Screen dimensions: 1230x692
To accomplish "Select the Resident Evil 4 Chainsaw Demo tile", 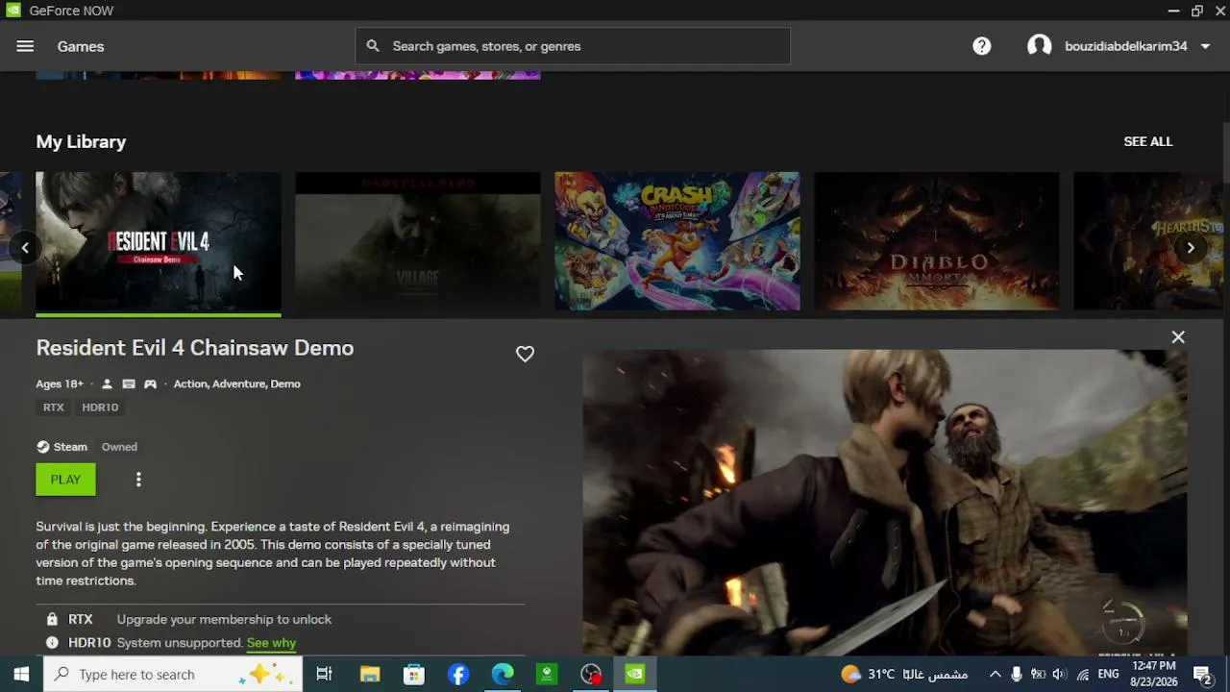I will 159,241.
